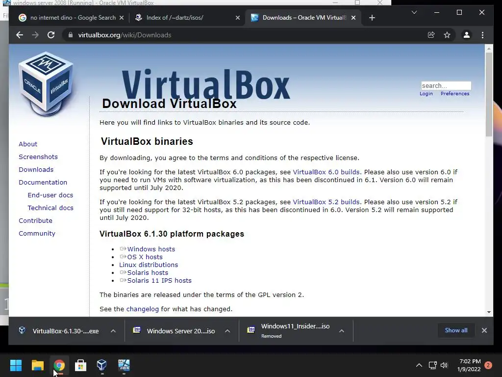Image resolution: width=502 pixels, height=377 pixels.
Task: Open the Community sidebar link
Action: click(37, 234)
